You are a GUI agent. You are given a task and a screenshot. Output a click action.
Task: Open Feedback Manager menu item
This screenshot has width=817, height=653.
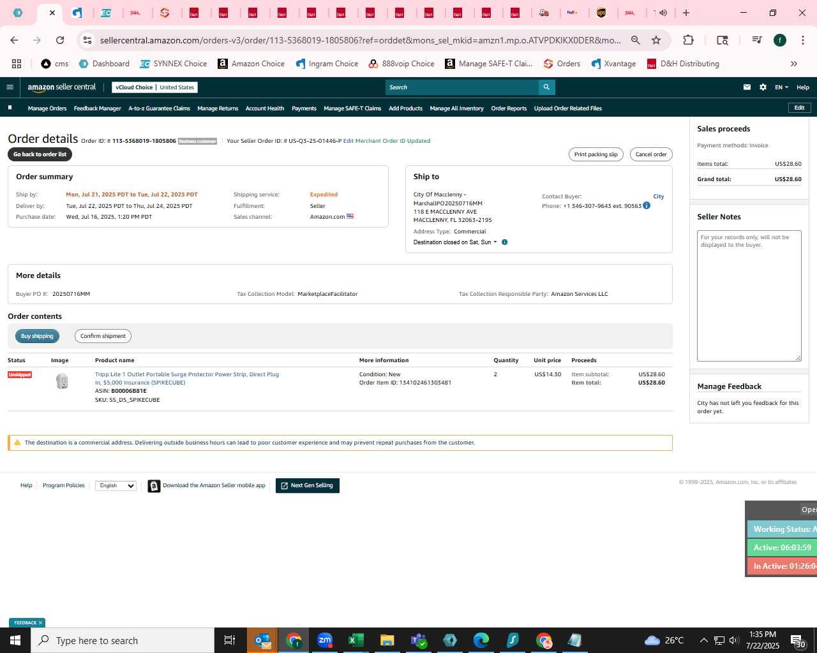click(x=98, y=108)
